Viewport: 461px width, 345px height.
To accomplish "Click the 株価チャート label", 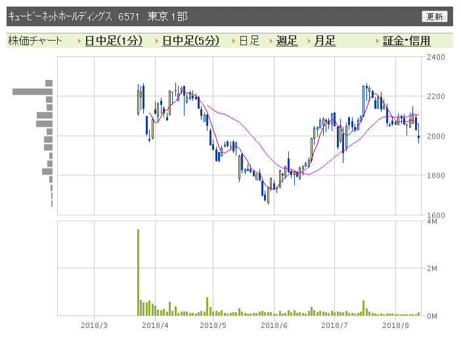I will click(x=35, y=41).
